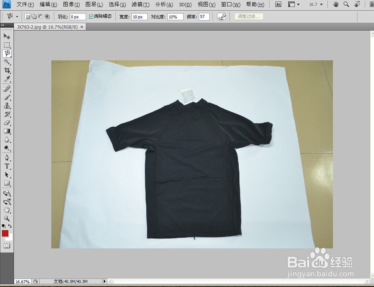Open the 分析(A) menu
Screen dimensions: 374x287
164,4
